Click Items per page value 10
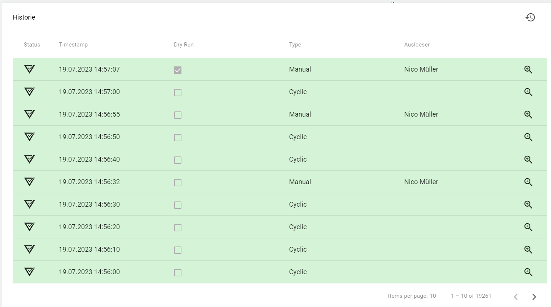 (x=433, y=296)
